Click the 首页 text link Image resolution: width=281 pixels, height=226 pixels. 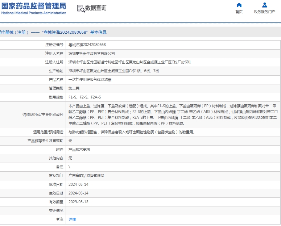coord(239,12)
